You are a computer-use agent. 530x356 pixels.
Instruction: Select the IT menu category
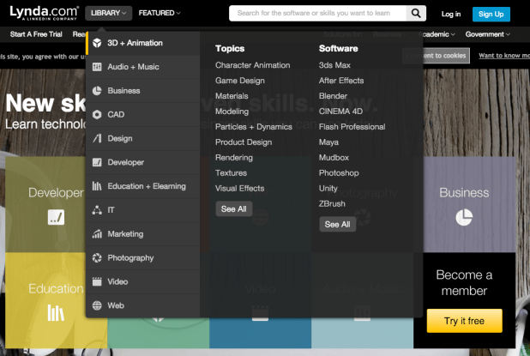click(142, 210)
